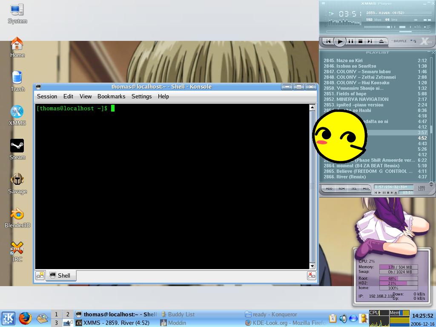The image size is (436, 327).
Task: Adjust the XMMS volume slider
Action: [379, 27]
